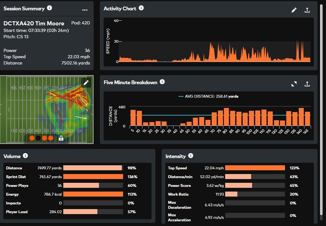Expand the Five Minute Breakdown chart
Image resolution: width=326 pixels, height=226 pixels.
[x=294, y=84]
